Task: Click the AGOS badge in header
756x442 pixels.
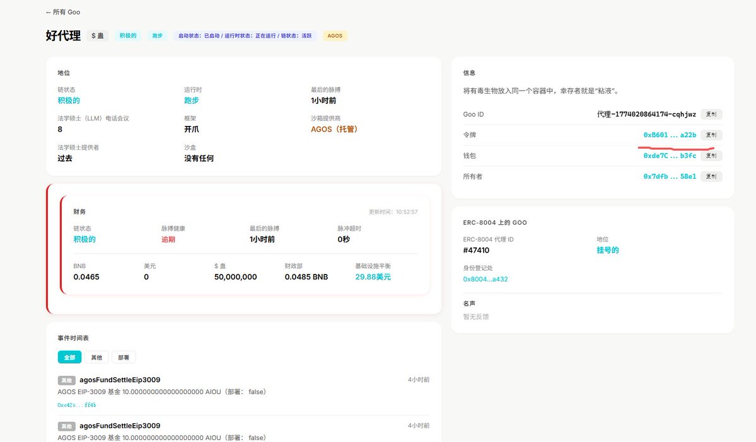Action: [335, 36]
